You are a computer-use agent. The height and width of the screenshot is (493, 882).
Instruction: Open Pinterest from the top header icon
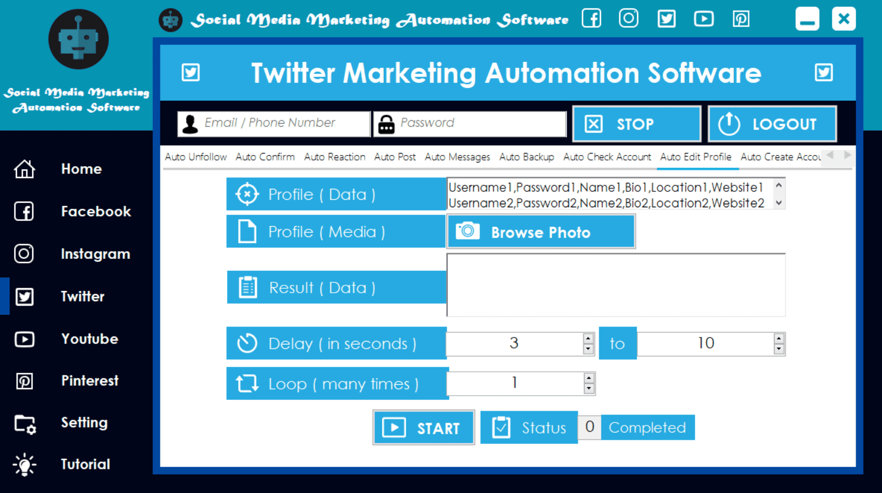[x=741, y=19]
